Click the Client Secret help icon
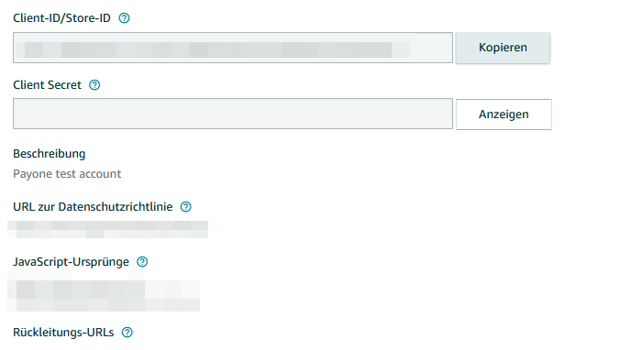The width and height of the screenshot is (631, 350). (x=94, y=85)
